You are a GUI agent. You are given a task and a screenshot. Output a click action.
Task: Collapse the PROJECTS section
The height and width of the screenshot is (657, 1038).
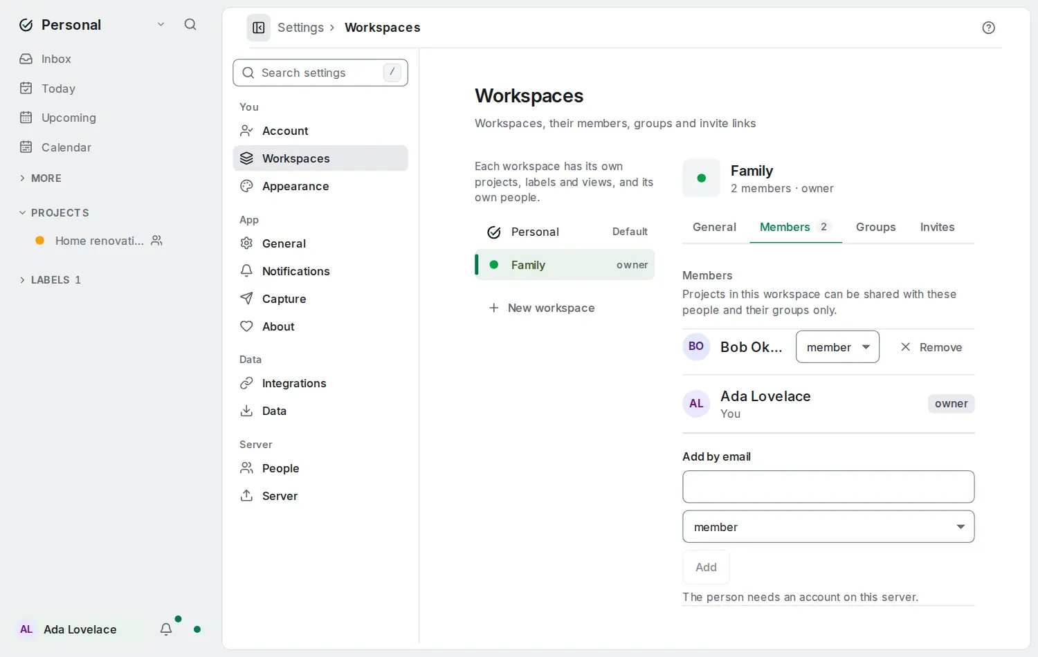click(x=54, y=213)
